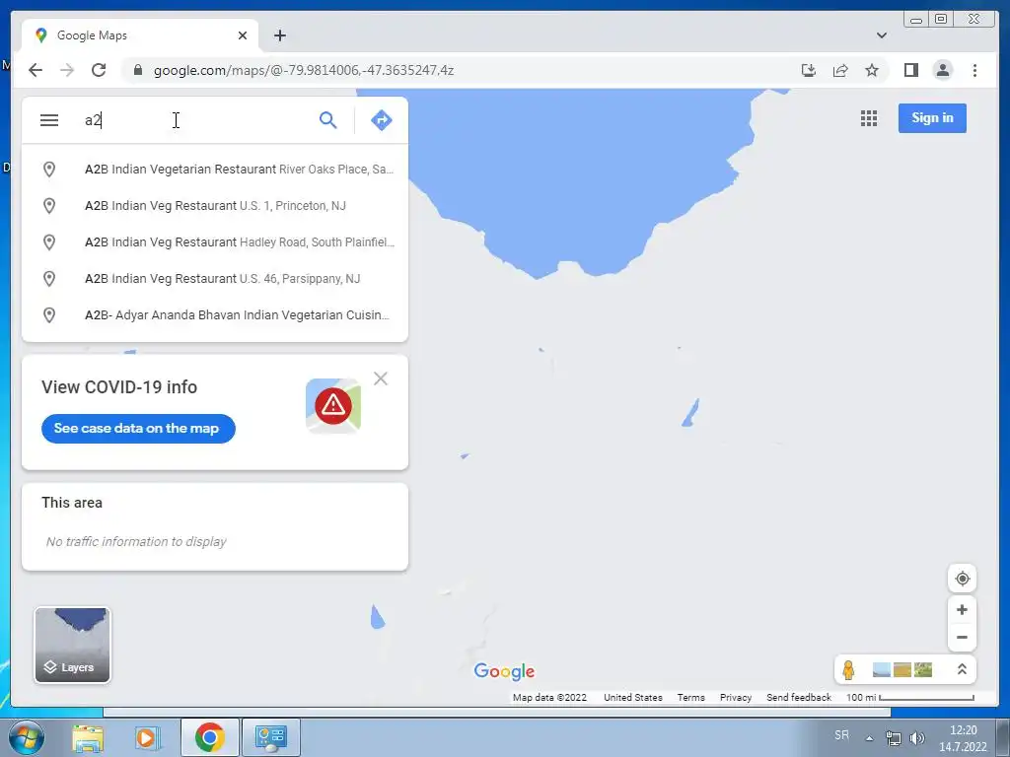Reload the Google Maps page
The image size is (1010, 757).
[99, 70]
